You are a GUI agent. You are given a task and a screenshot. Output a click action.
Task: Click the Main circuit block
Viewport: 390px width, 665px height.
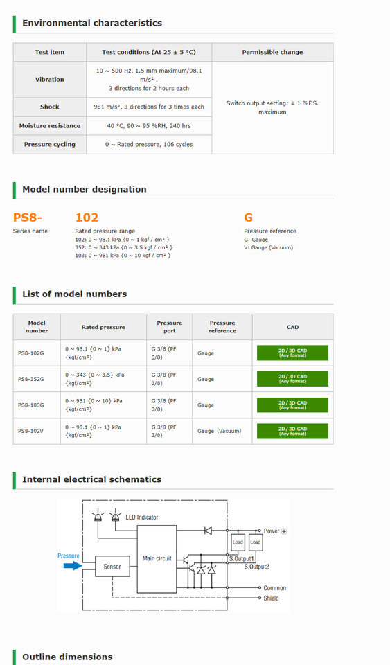click(157, 559)
